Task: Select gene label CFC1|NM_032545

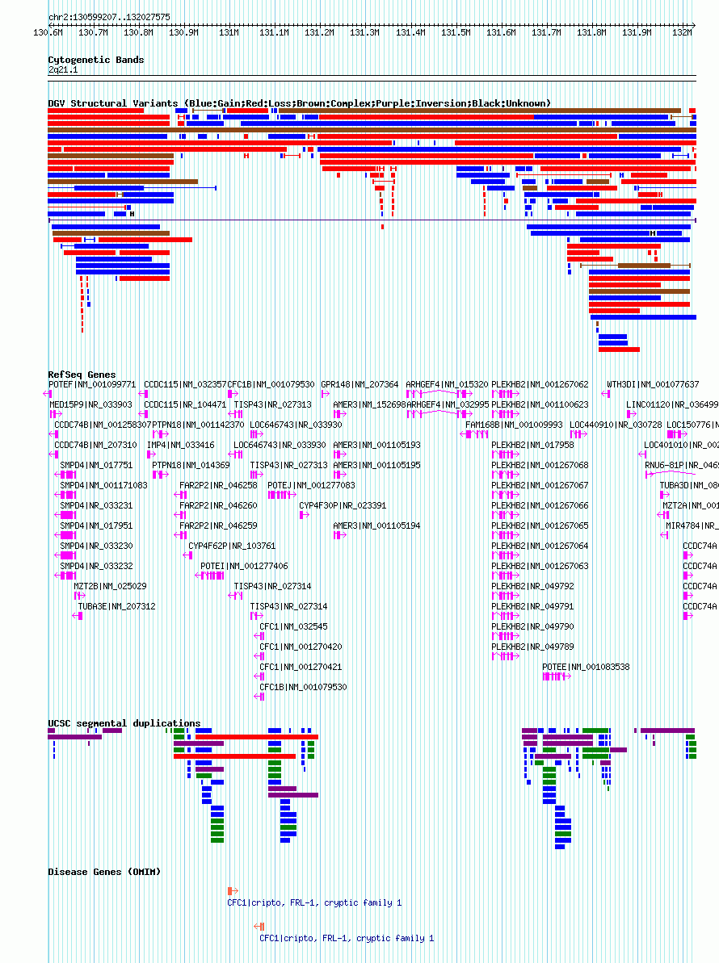Action: coord(294,627)
